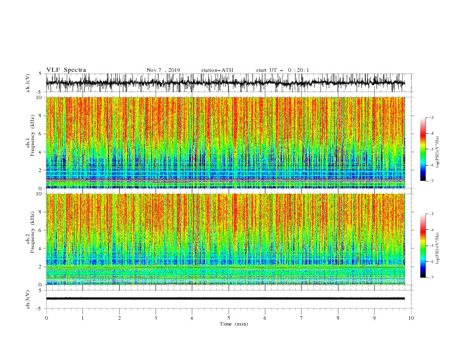Click the "Time (min)" axis label
This screenshot has width=463, height=357.
click(x=234, y=324)
